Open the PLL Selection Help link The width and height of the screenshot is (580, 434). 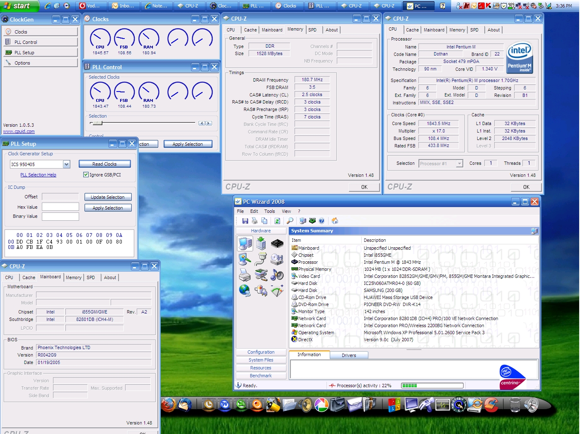(x=38, y=175)
